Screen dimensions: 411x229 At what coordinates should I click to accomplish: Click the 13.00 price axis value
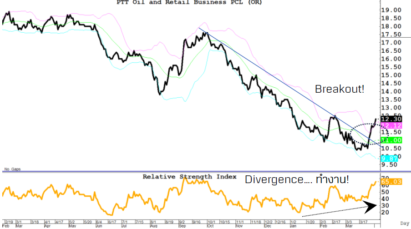tap(391, 108)
